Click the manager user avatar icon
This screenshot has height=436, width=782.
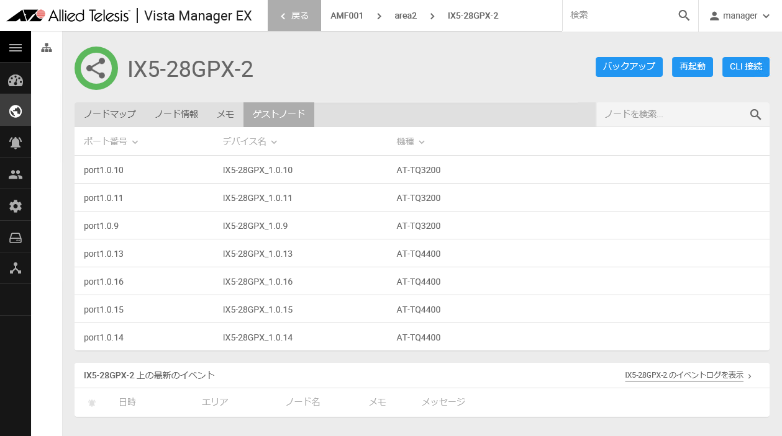click(x=714, y=16)
